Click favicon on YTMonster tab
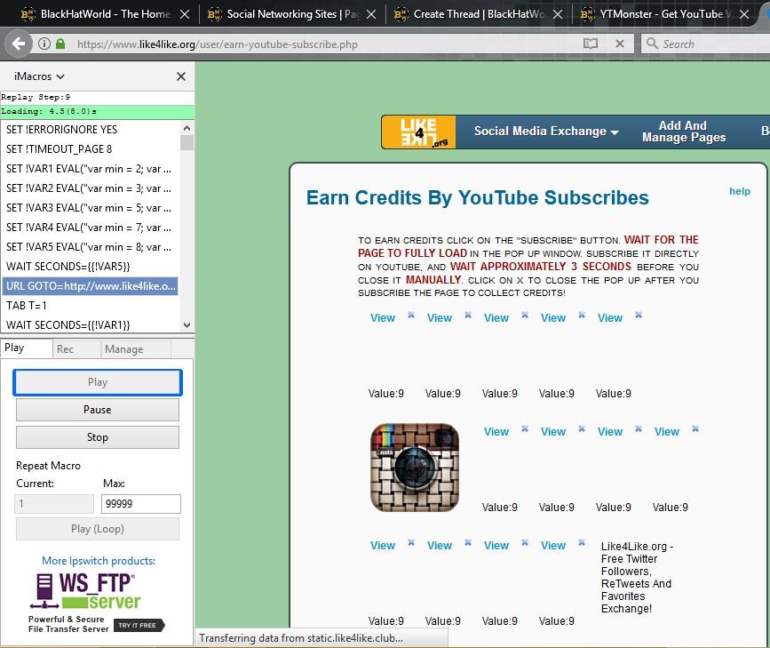The height and width of the screenshot is (648, 770). 588,14
